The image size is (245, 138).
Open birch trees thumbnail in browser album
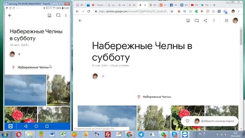[x=154, y=118]
